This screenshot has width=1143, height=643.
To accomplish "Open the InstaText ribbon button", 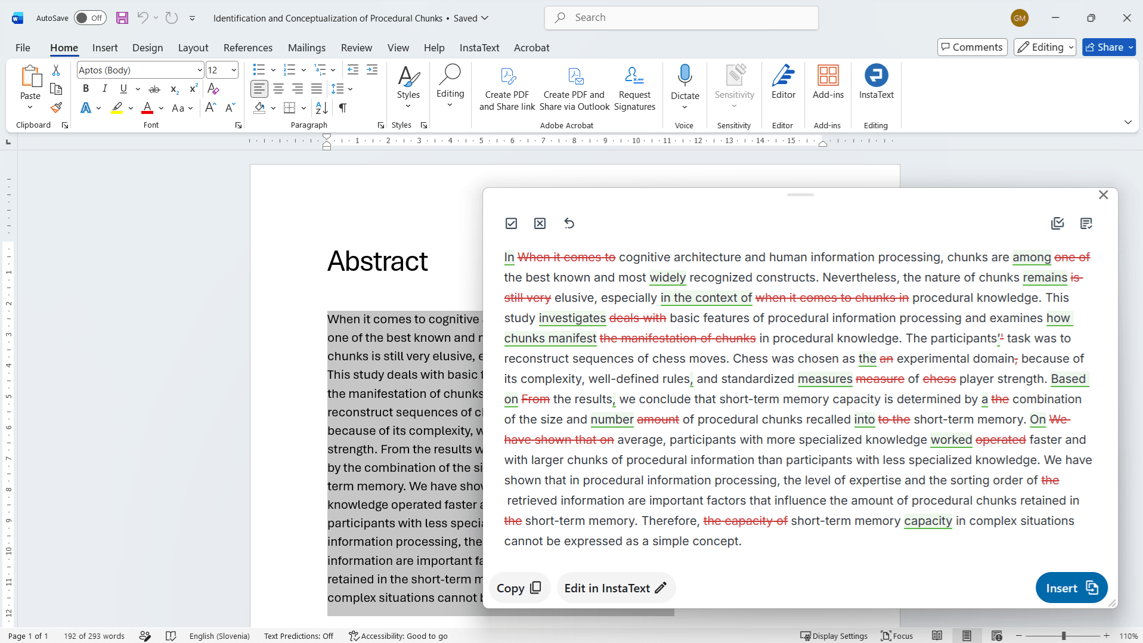I will click(876, 82).
